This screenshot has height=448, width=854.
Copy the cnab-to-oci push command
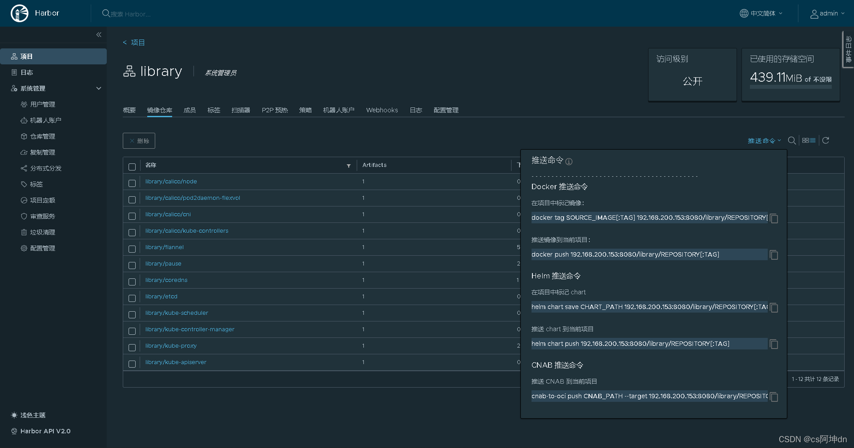tap(774, 397)
